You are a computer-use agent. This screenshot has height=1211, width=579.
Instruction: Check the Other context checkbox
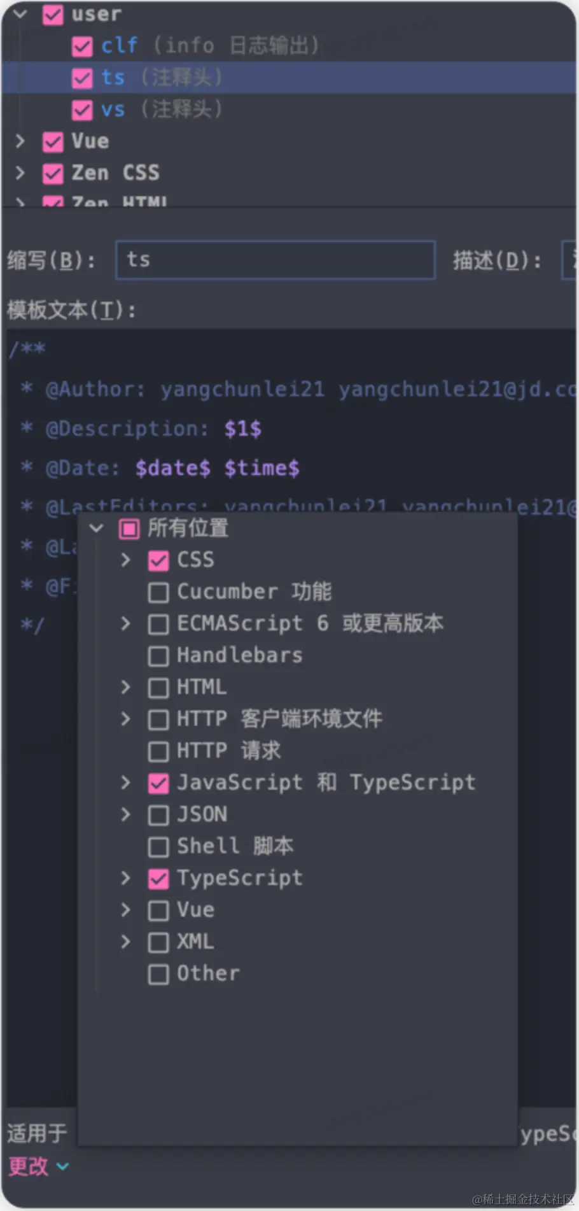[x=158, y=974]
